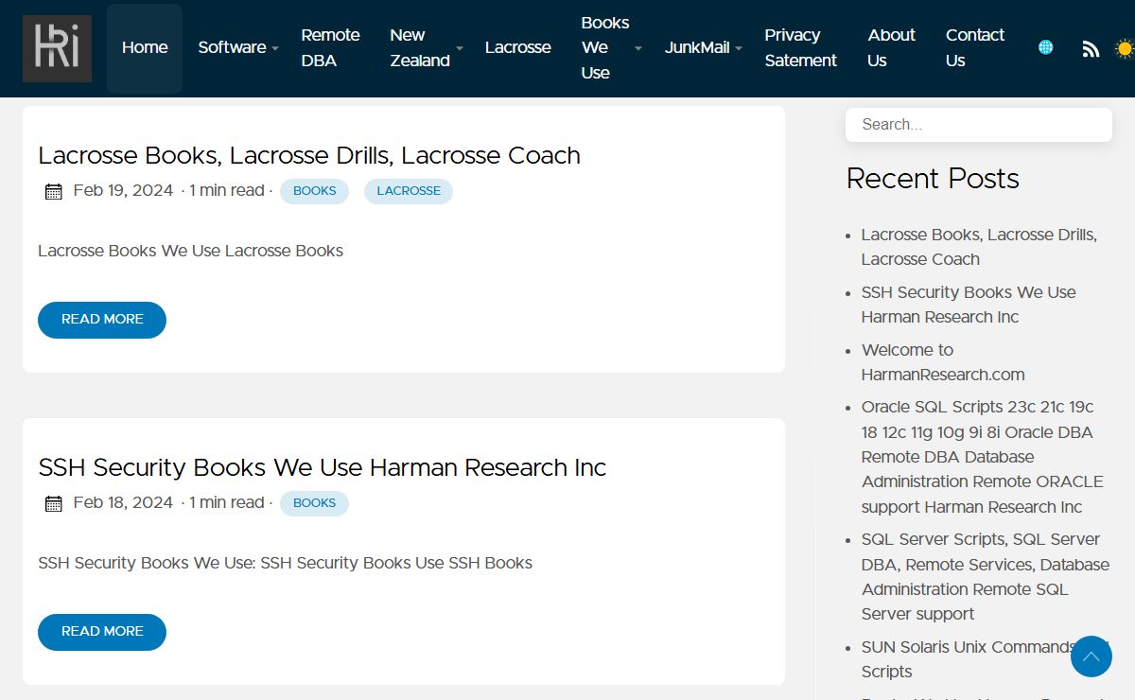Click the scroll-to-top arrow button
The width and height of the screenshot is (1135, 700).
(1091, 656)
